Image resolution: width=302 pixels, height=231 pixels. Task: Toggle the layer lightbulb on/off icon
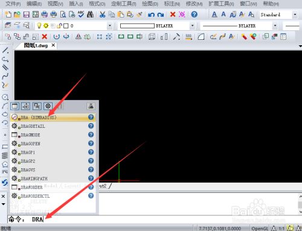coord(39,25)
